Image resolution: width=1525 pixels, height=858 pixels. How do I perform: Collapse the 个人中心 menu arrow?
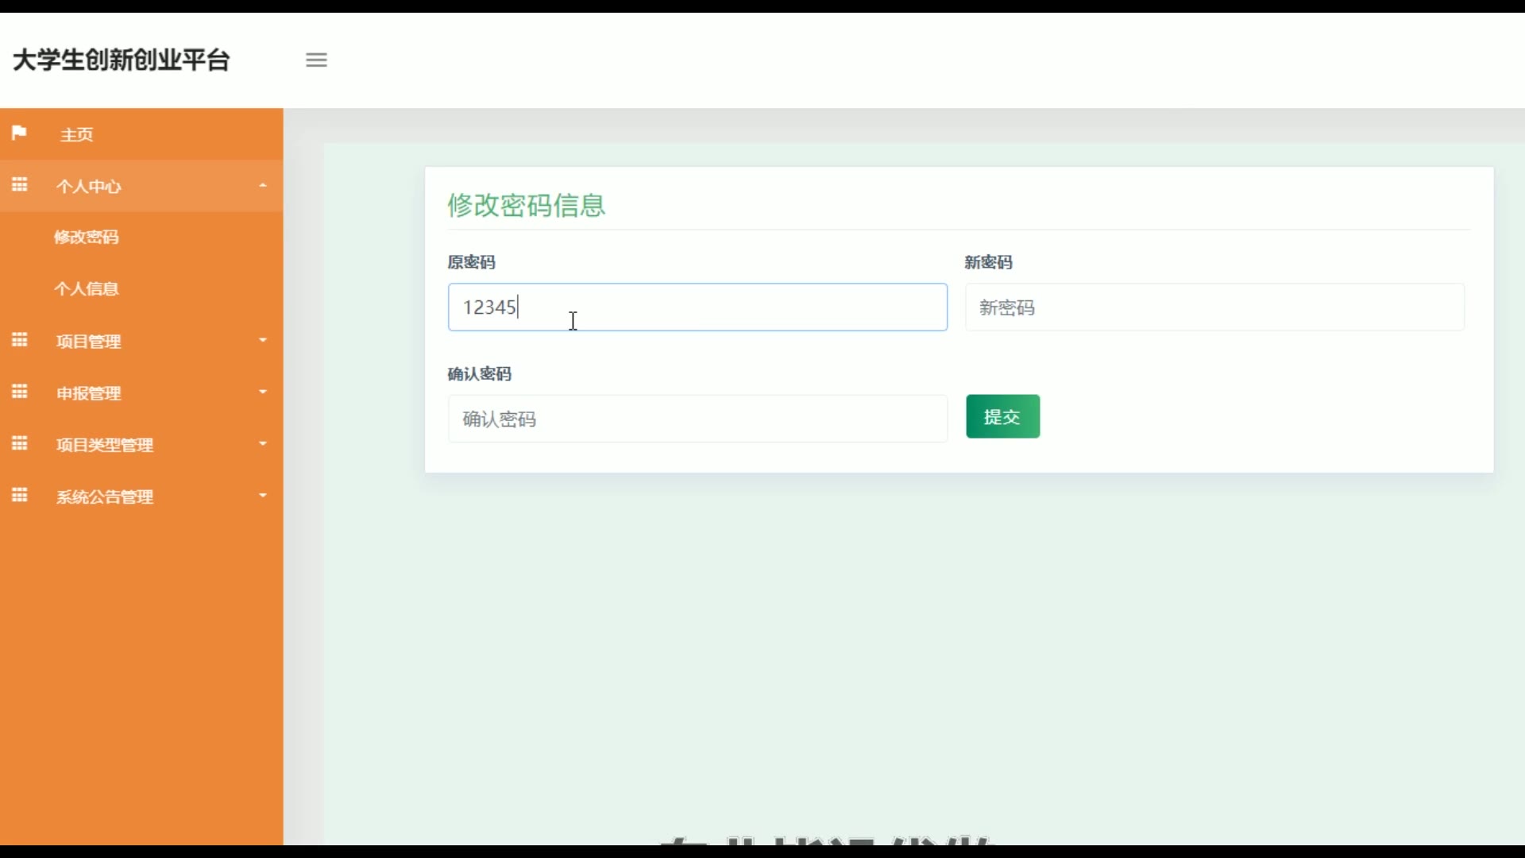click(x=263, y=185)
